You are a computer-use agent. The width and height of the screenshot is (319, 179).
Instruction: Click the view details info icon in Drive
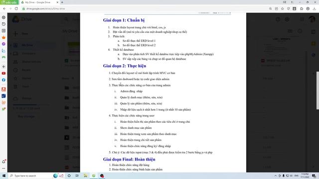coord(300,31)
